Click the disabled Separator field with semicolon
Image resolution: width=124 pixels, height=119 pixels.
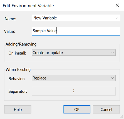[x=74, y=91]
